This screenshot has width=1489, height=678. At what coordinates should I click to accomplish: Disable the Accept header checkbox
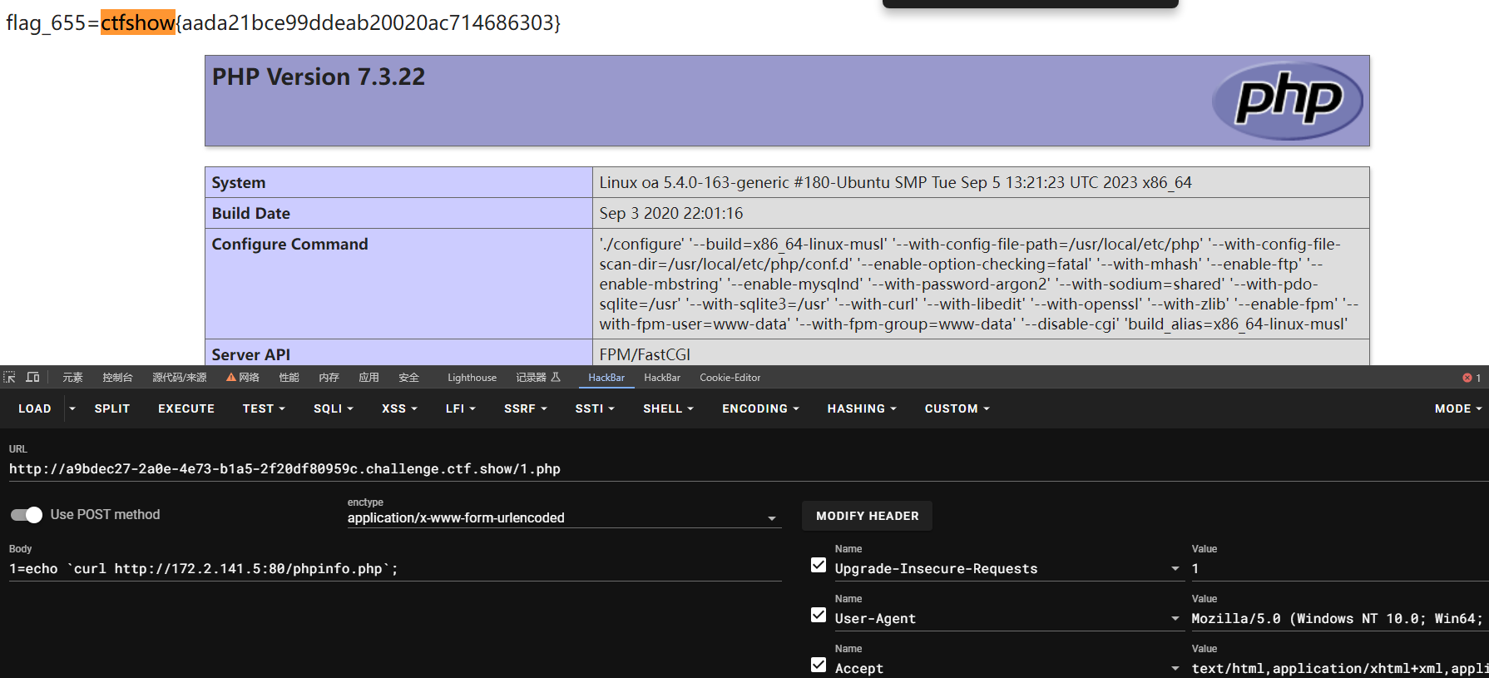pyautogui.click(x=819, y=666)
